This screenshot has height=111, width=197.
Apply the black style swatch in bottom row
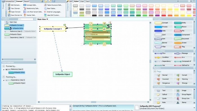point(94,15)
